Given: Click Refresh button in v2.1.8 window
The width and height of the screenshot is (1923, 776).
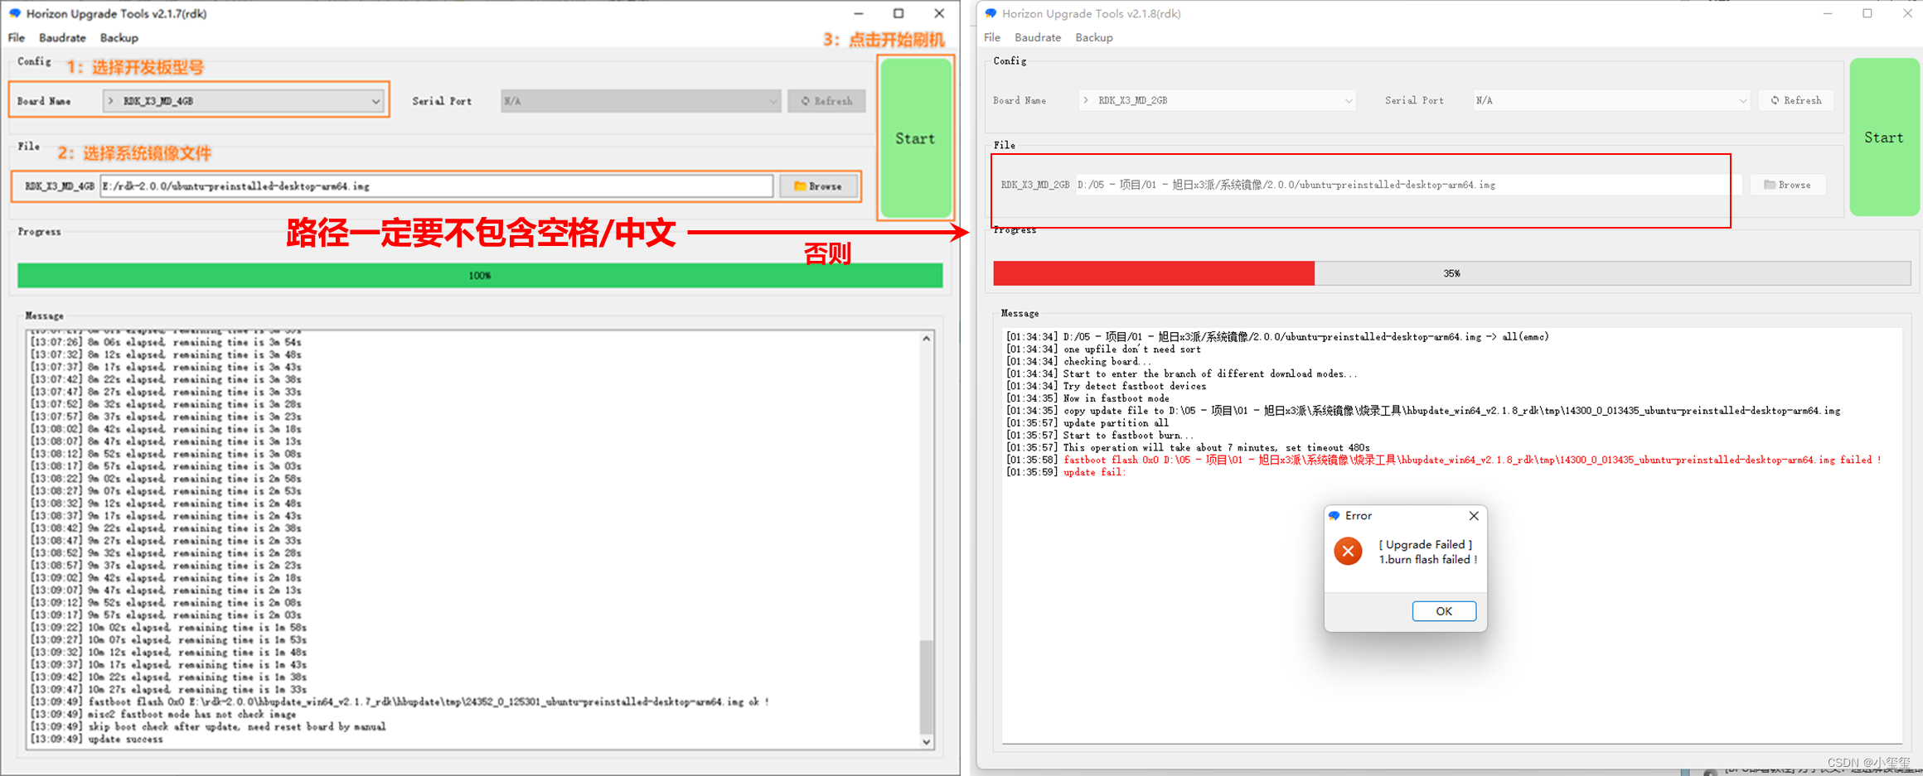Looking at the screenshot, I should click(1796, 100).
